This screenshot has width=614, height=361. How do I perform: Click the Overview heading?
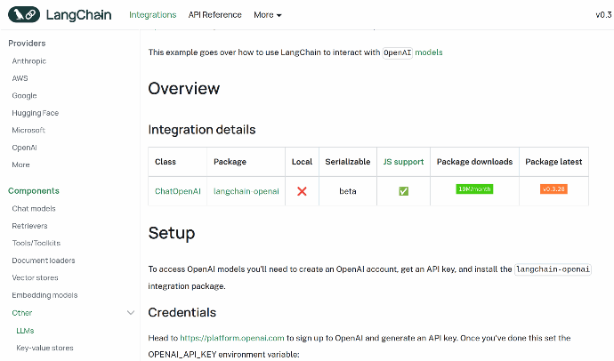tap(184, 88)
